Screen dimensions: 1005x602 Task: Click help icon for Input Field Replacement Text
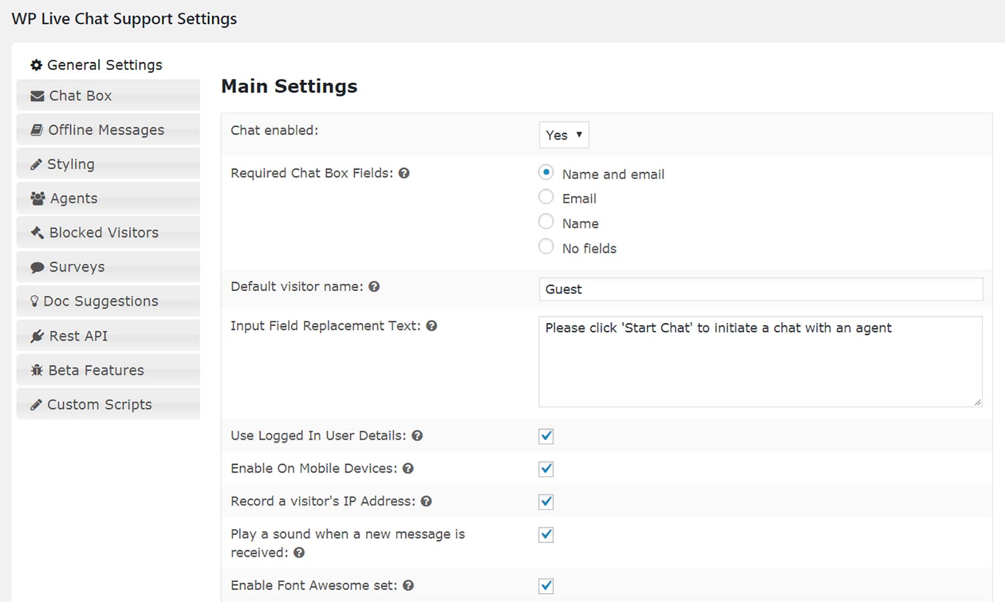pos(432,326)
